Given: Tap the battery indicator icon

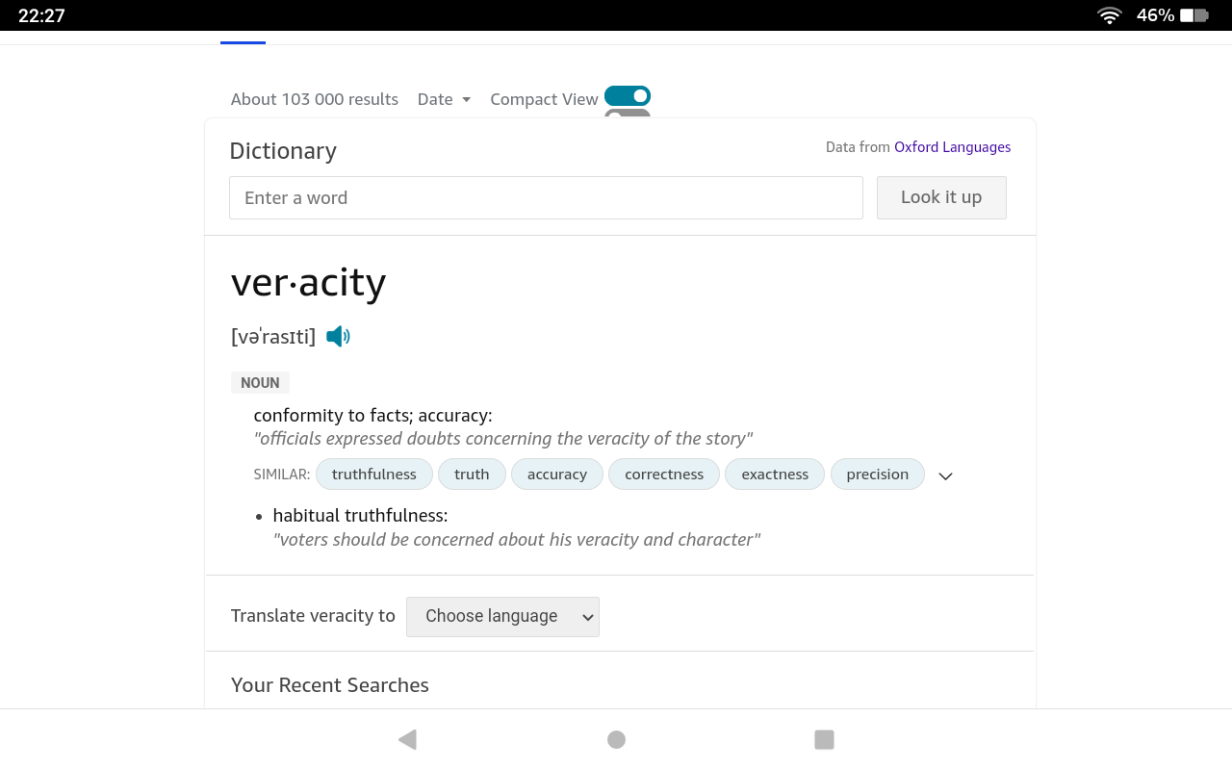Looking at the screenshot, I should click(x=1193, y=15).
